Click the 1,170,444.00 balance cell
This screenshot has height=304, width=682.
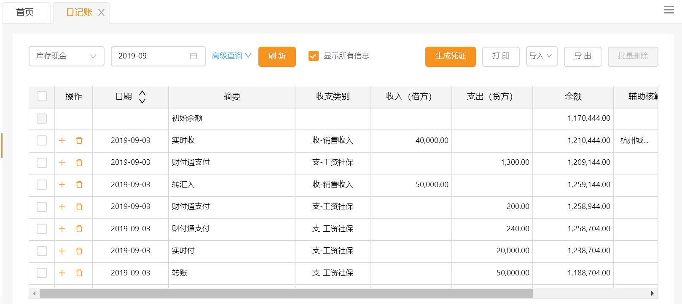click(573, 119)
